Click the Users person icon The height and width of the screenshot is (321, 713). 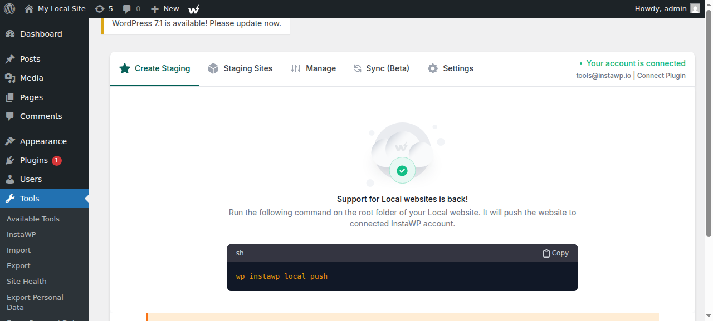coord(10,179)
